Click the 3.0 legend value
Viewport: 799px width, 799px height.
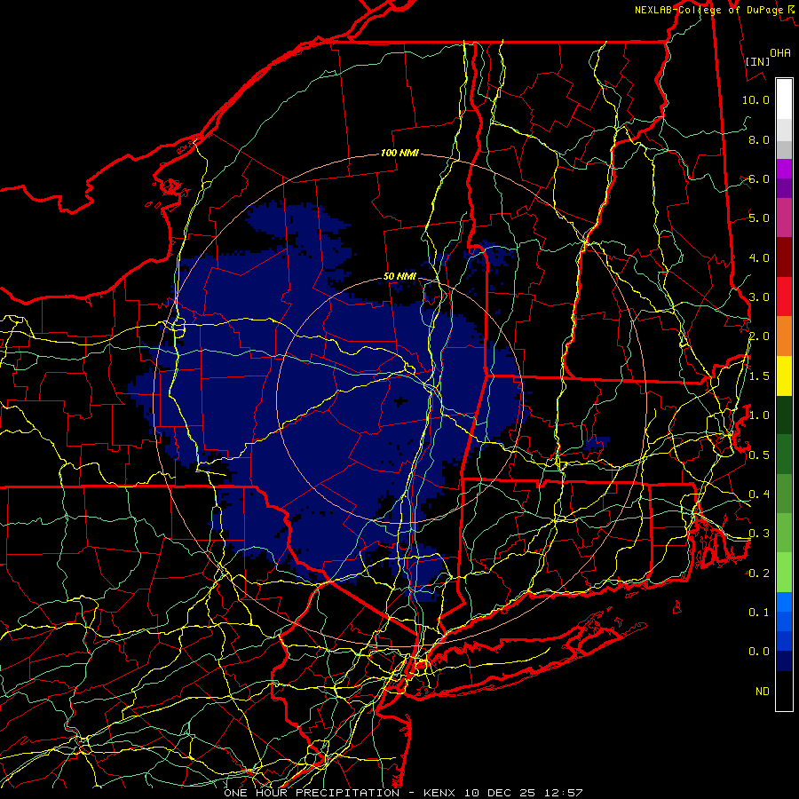[759, 297]
